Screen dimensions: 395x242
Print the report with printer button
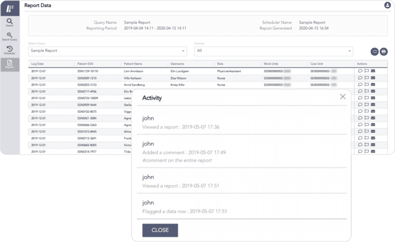coord(384,52)
